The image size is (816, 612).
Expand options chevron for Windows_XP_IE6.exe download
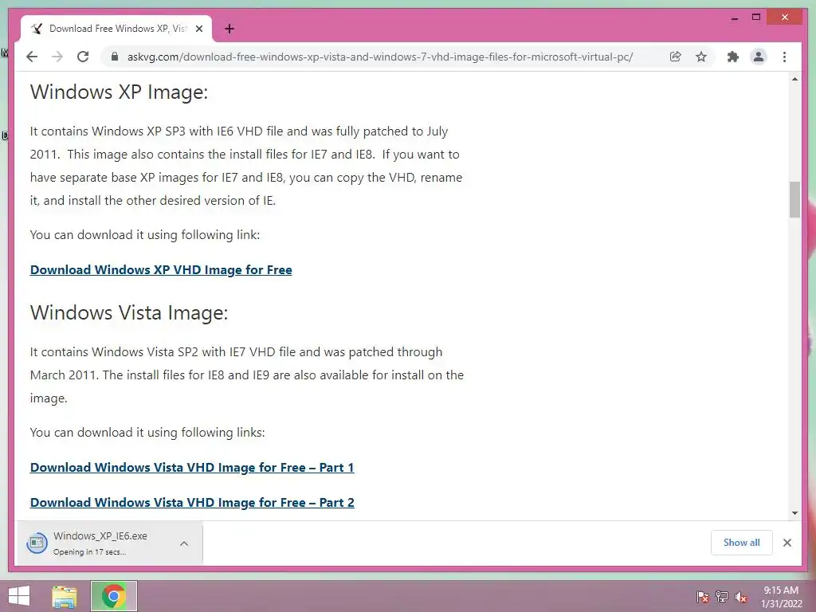tap(184, 543)
